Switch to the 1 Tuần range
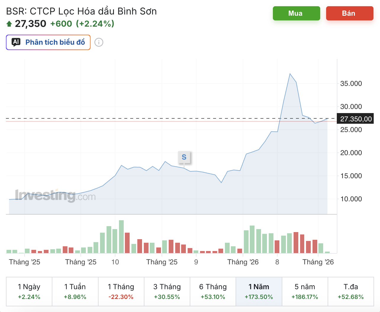Image resolution: width=380 pixels, height=312 pixels. (x=75, y=292)
